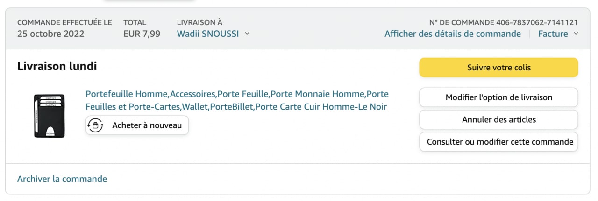Click the Livraison lundi heading
The height and width of the screenshot is (201, 598).
[x=57, y=66]
